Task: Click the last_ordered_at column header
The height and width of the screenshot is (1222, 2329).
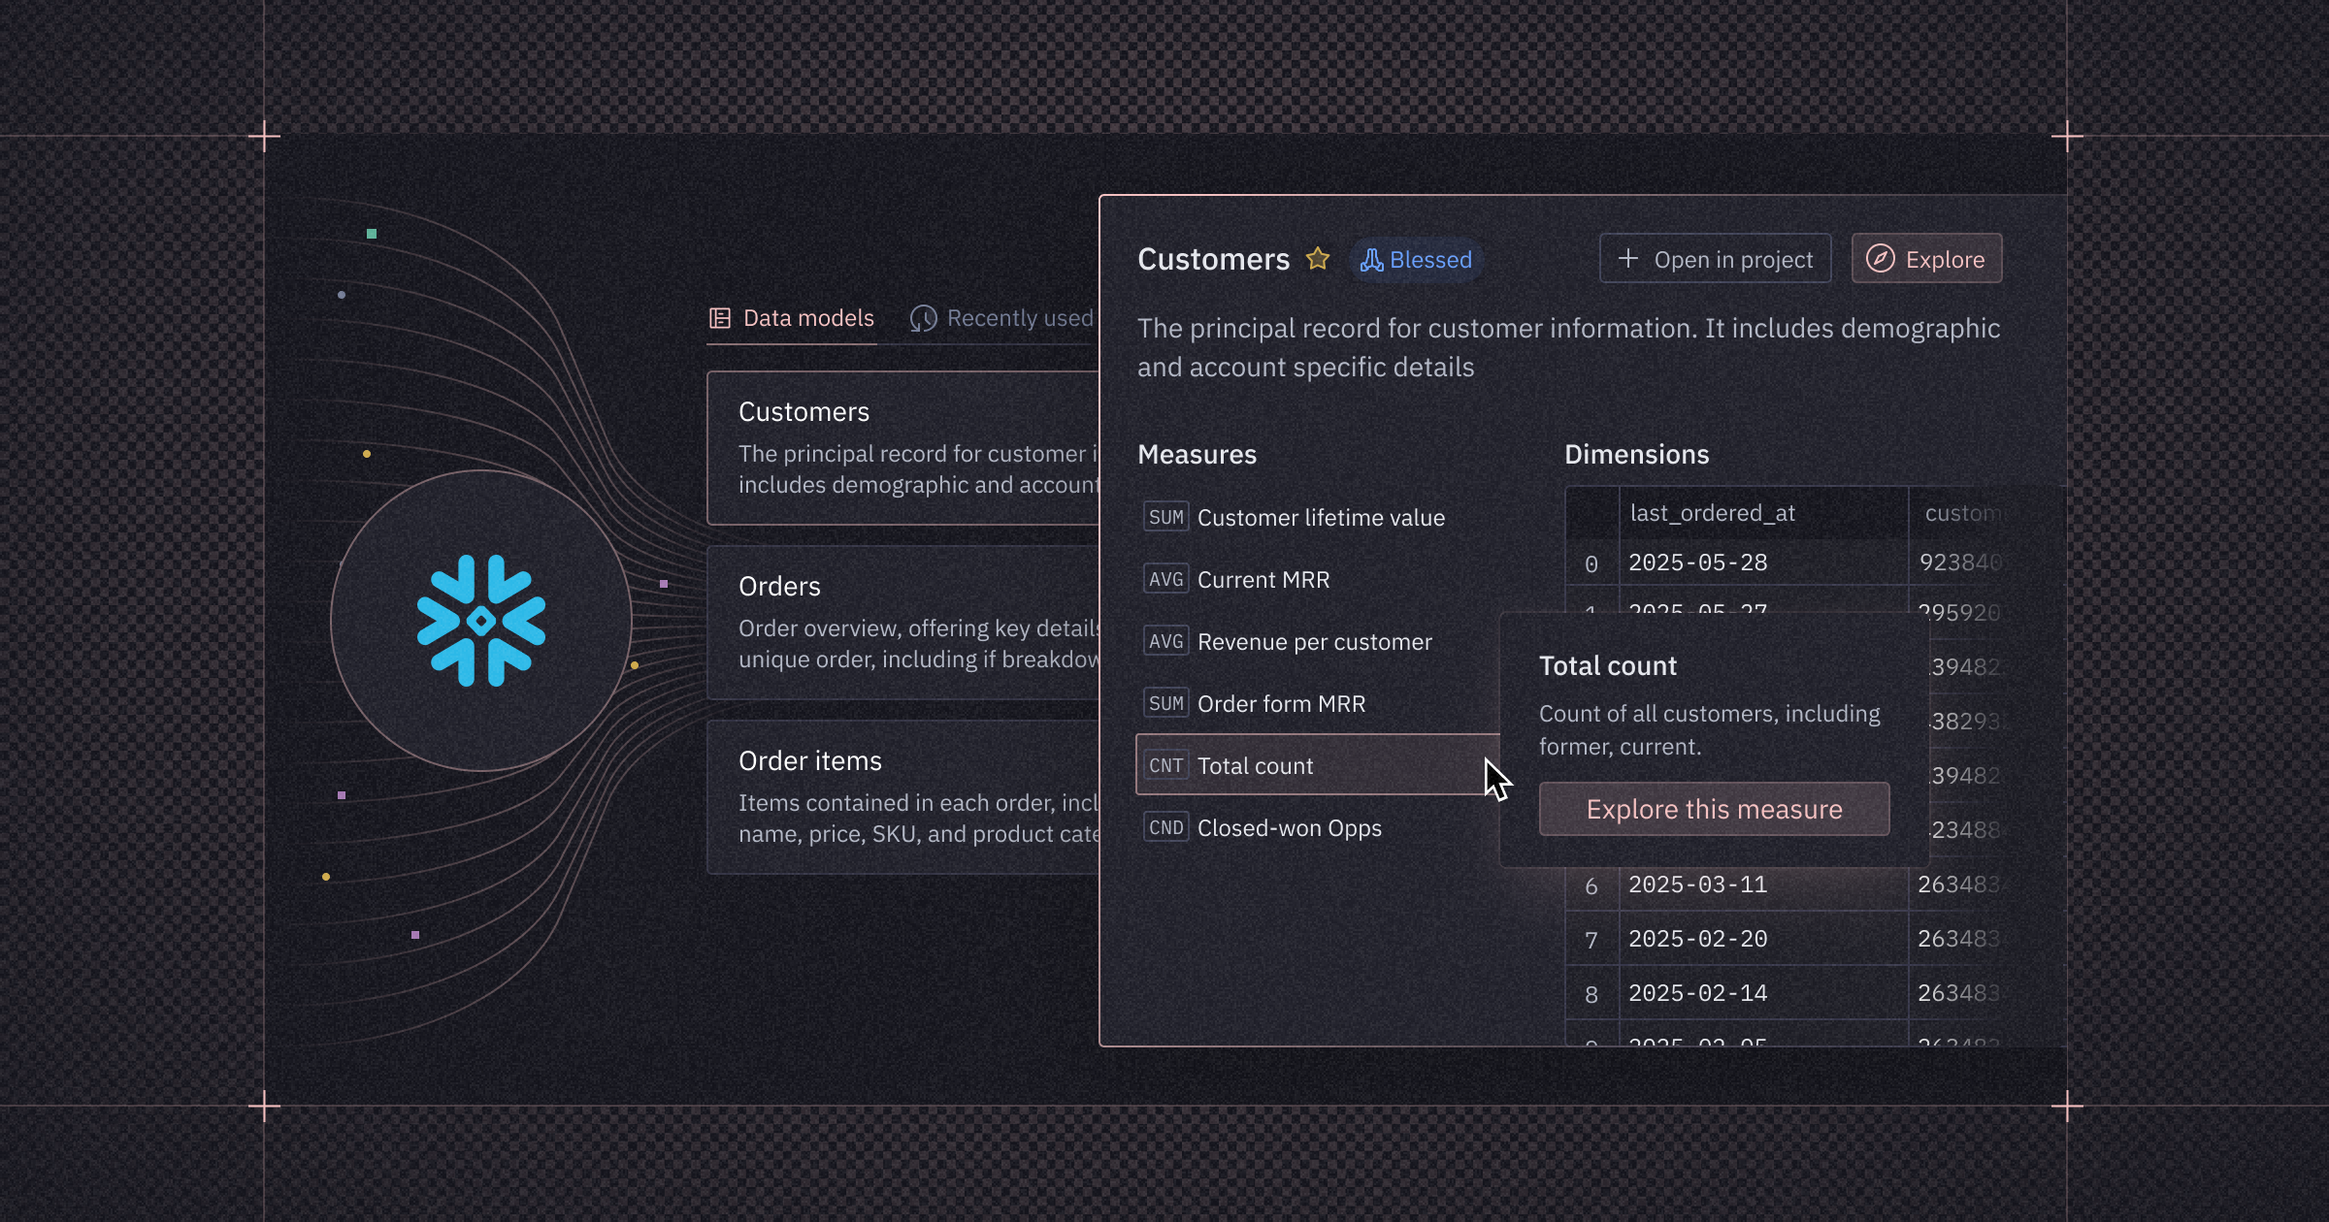Action: (1713, 512)
